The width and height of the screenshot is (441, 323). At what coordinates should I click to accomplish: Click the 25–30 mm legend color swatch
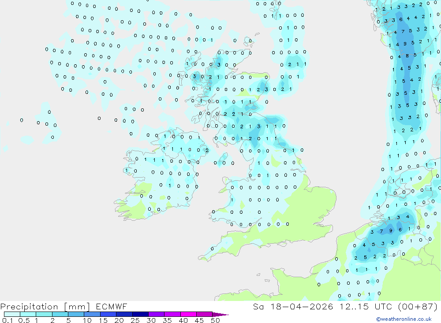(x=140, y=314)
